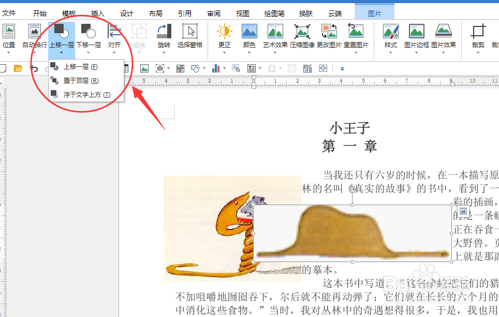
Task: Click the shapes icon in quick toolbar
Action: coord(195,68)
